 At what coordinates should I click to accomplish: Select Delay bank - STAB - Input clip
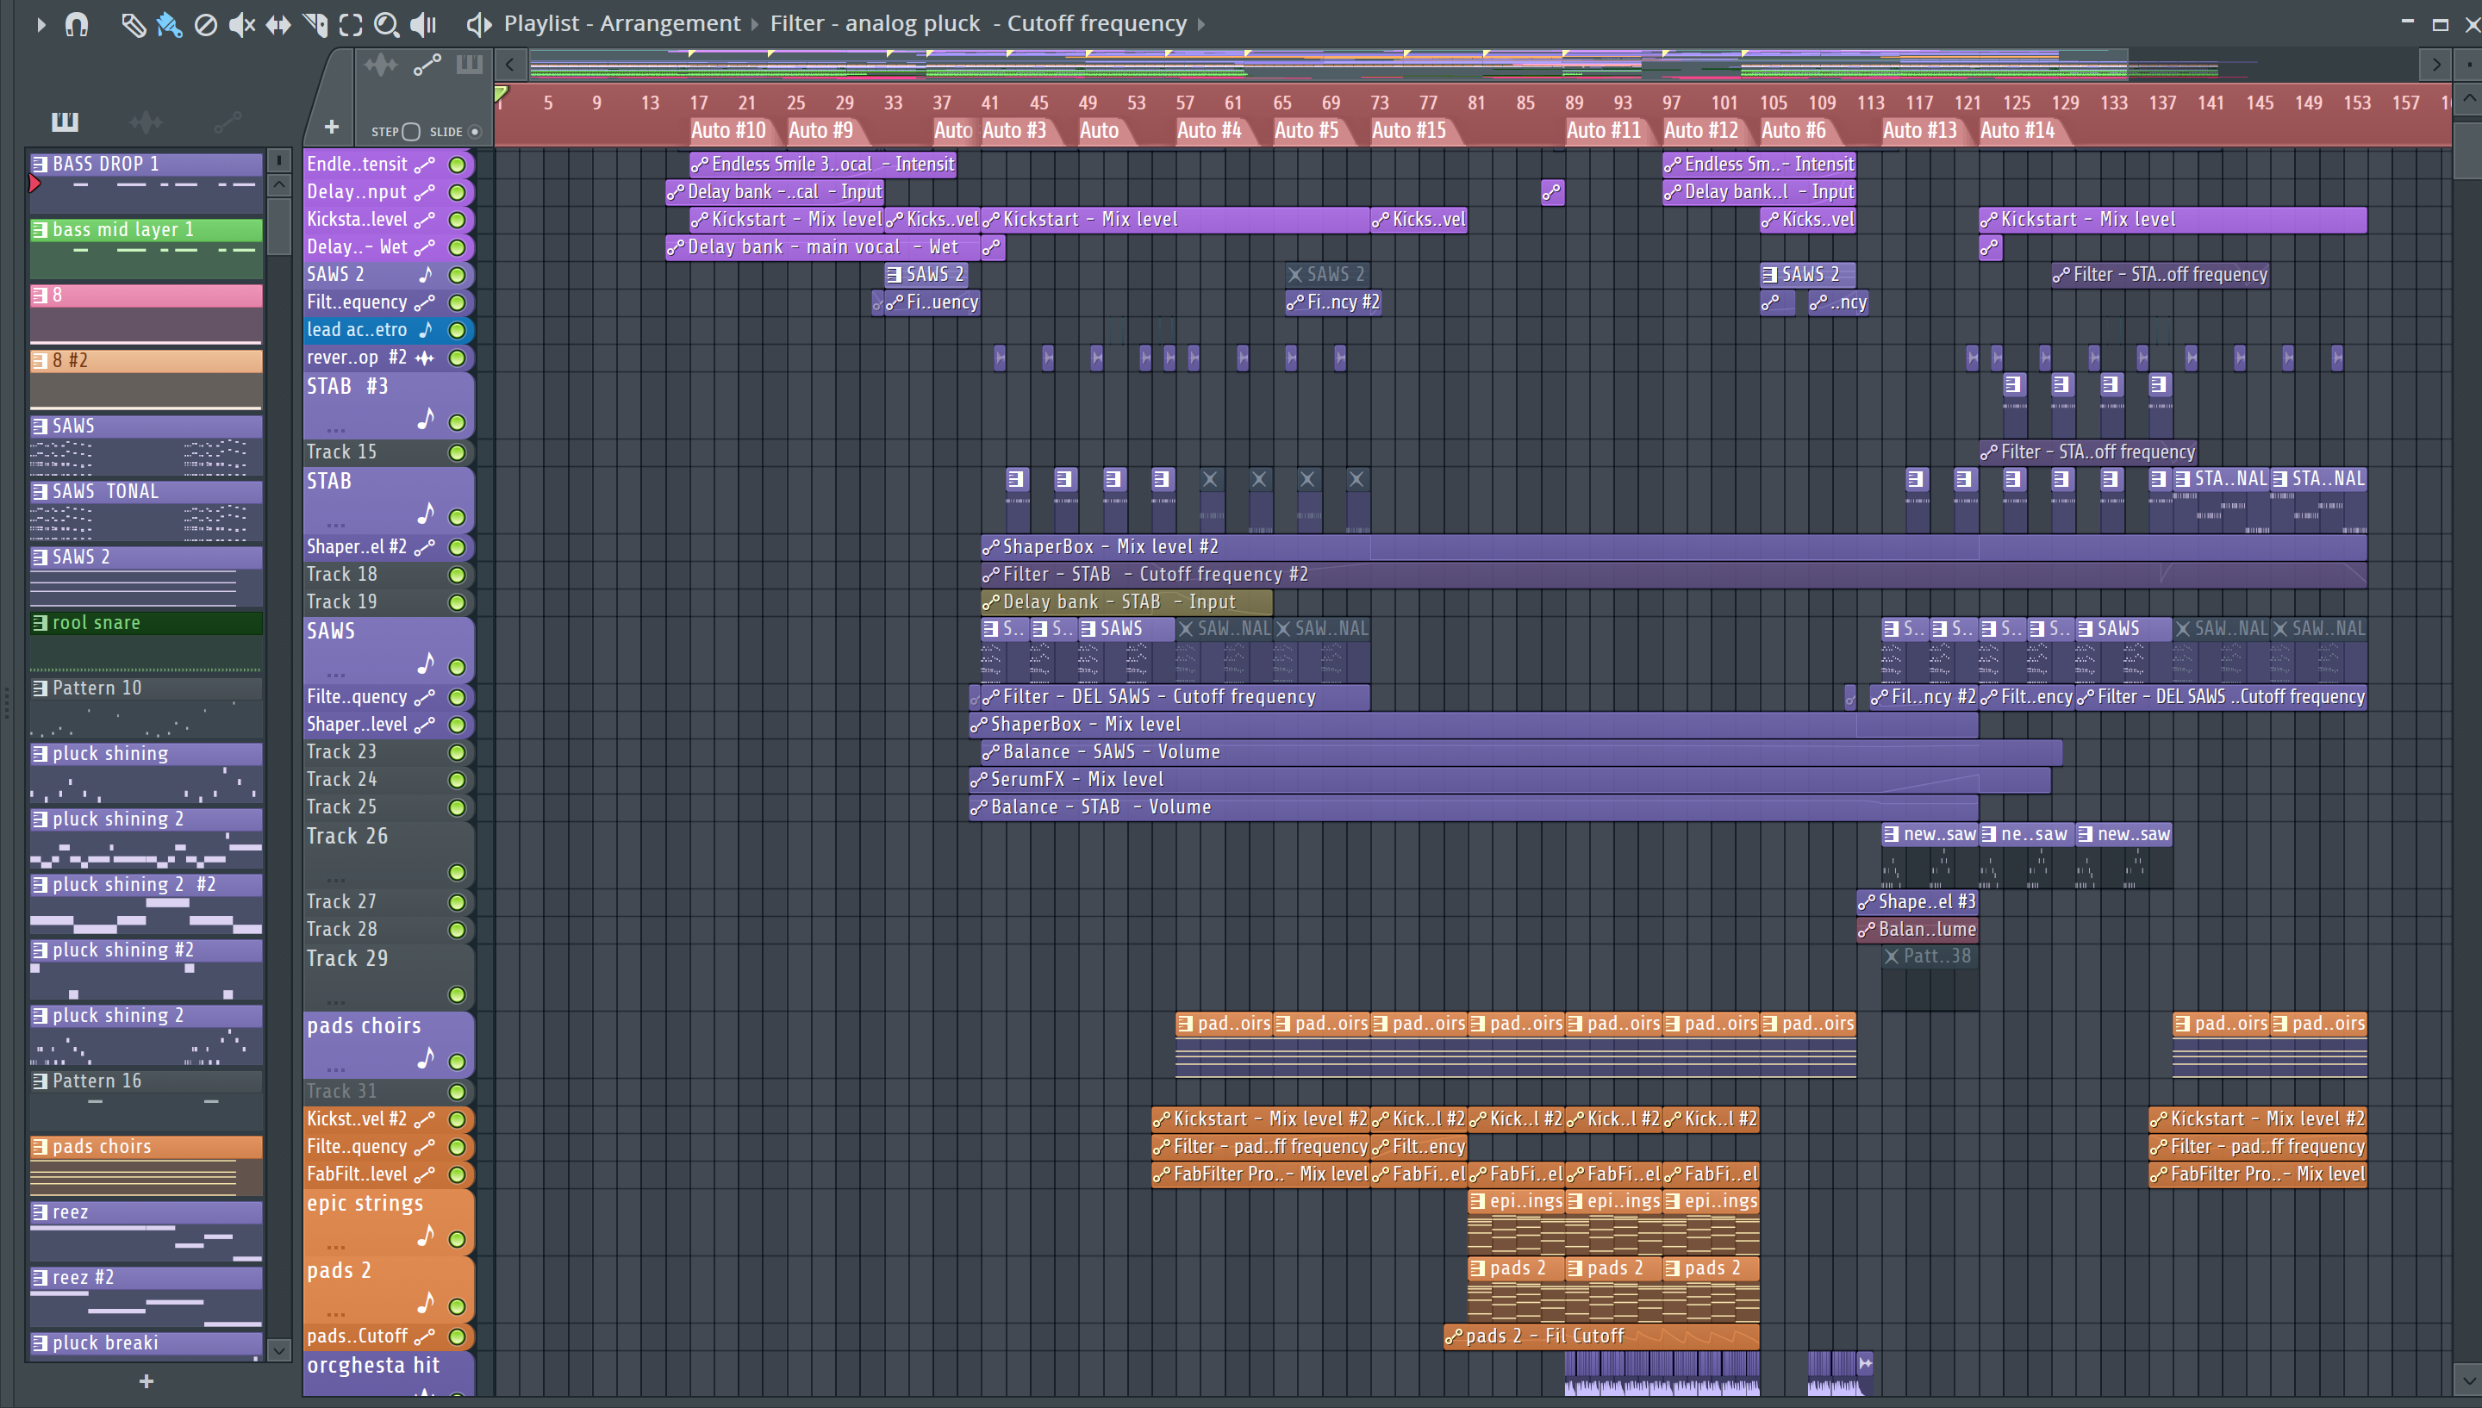pos(1126,601)
